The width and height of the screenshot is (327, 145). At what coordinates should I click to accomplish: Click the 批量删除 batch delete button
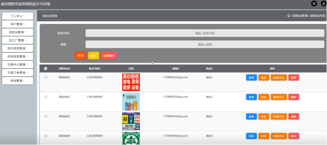109,55
